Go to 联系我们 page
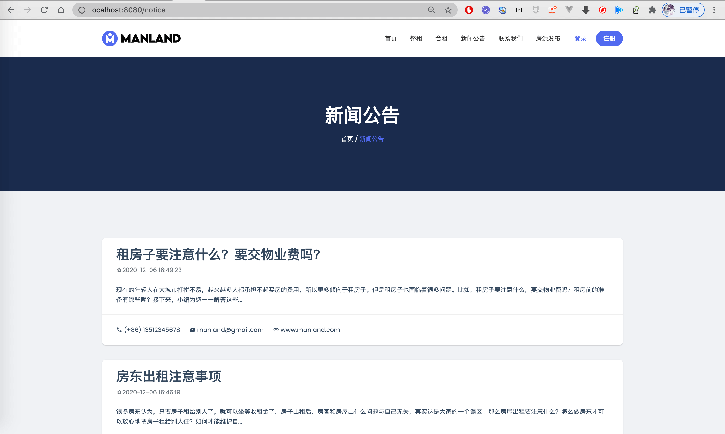 coord(510,38)
